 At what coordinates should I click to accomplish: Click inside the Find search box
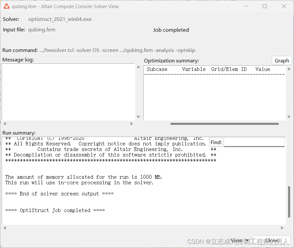[254, 142]
